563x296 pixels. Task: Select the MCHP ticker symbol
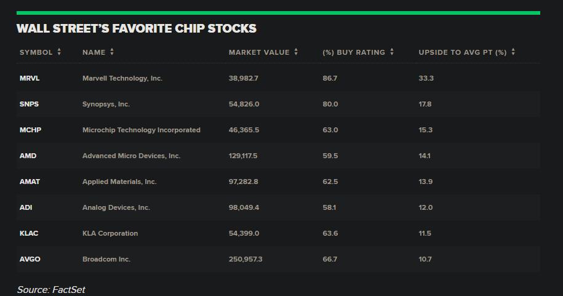tap(30, 130)
